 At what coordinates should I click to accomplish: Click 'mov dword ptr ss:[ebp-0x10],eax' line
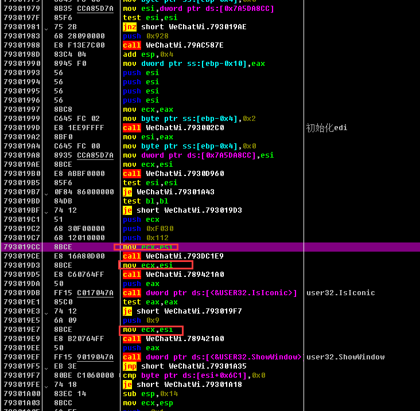(194, 64)
